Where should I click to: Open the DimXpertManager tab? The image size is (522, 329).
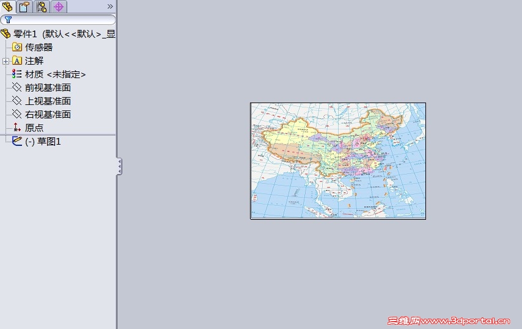tap(59, 6)
